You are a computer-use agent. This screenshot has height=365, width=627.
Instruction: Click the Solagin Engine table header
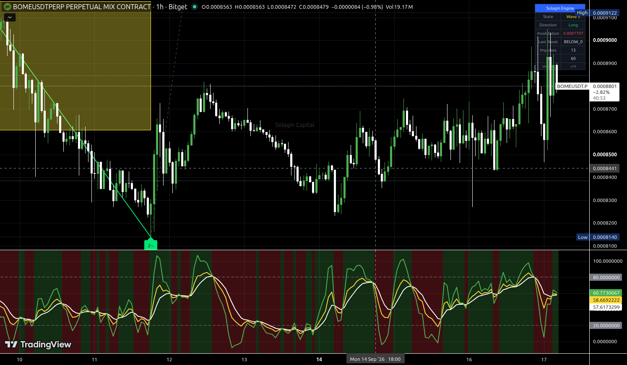[560, 8]
